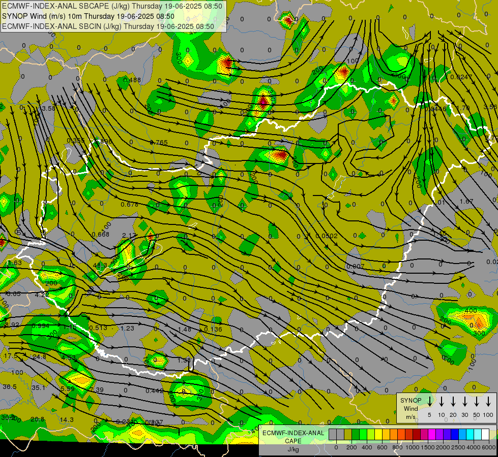Click the map value 1.38
This screenshot has height=457, width=498.
[184, 360]
